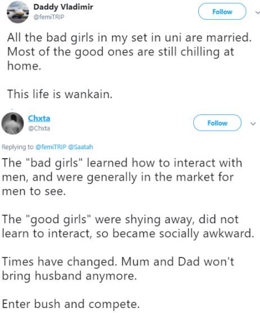Open @Saatah mention in Replying to line
Image resolution: width=260 pixels, height=313 pixels.
click(80, 147)
